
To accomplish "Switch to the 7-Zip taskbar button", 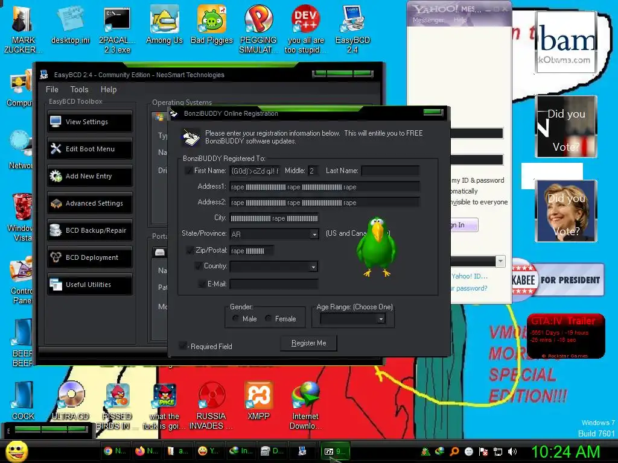I will 335,451.
